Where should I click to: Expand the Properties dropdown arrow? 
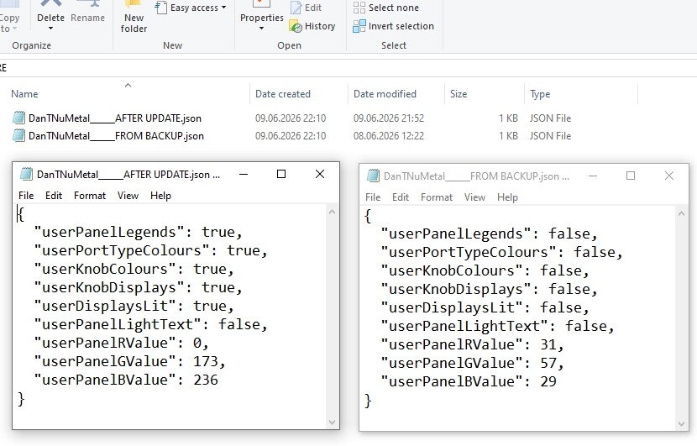pos(261,29)
